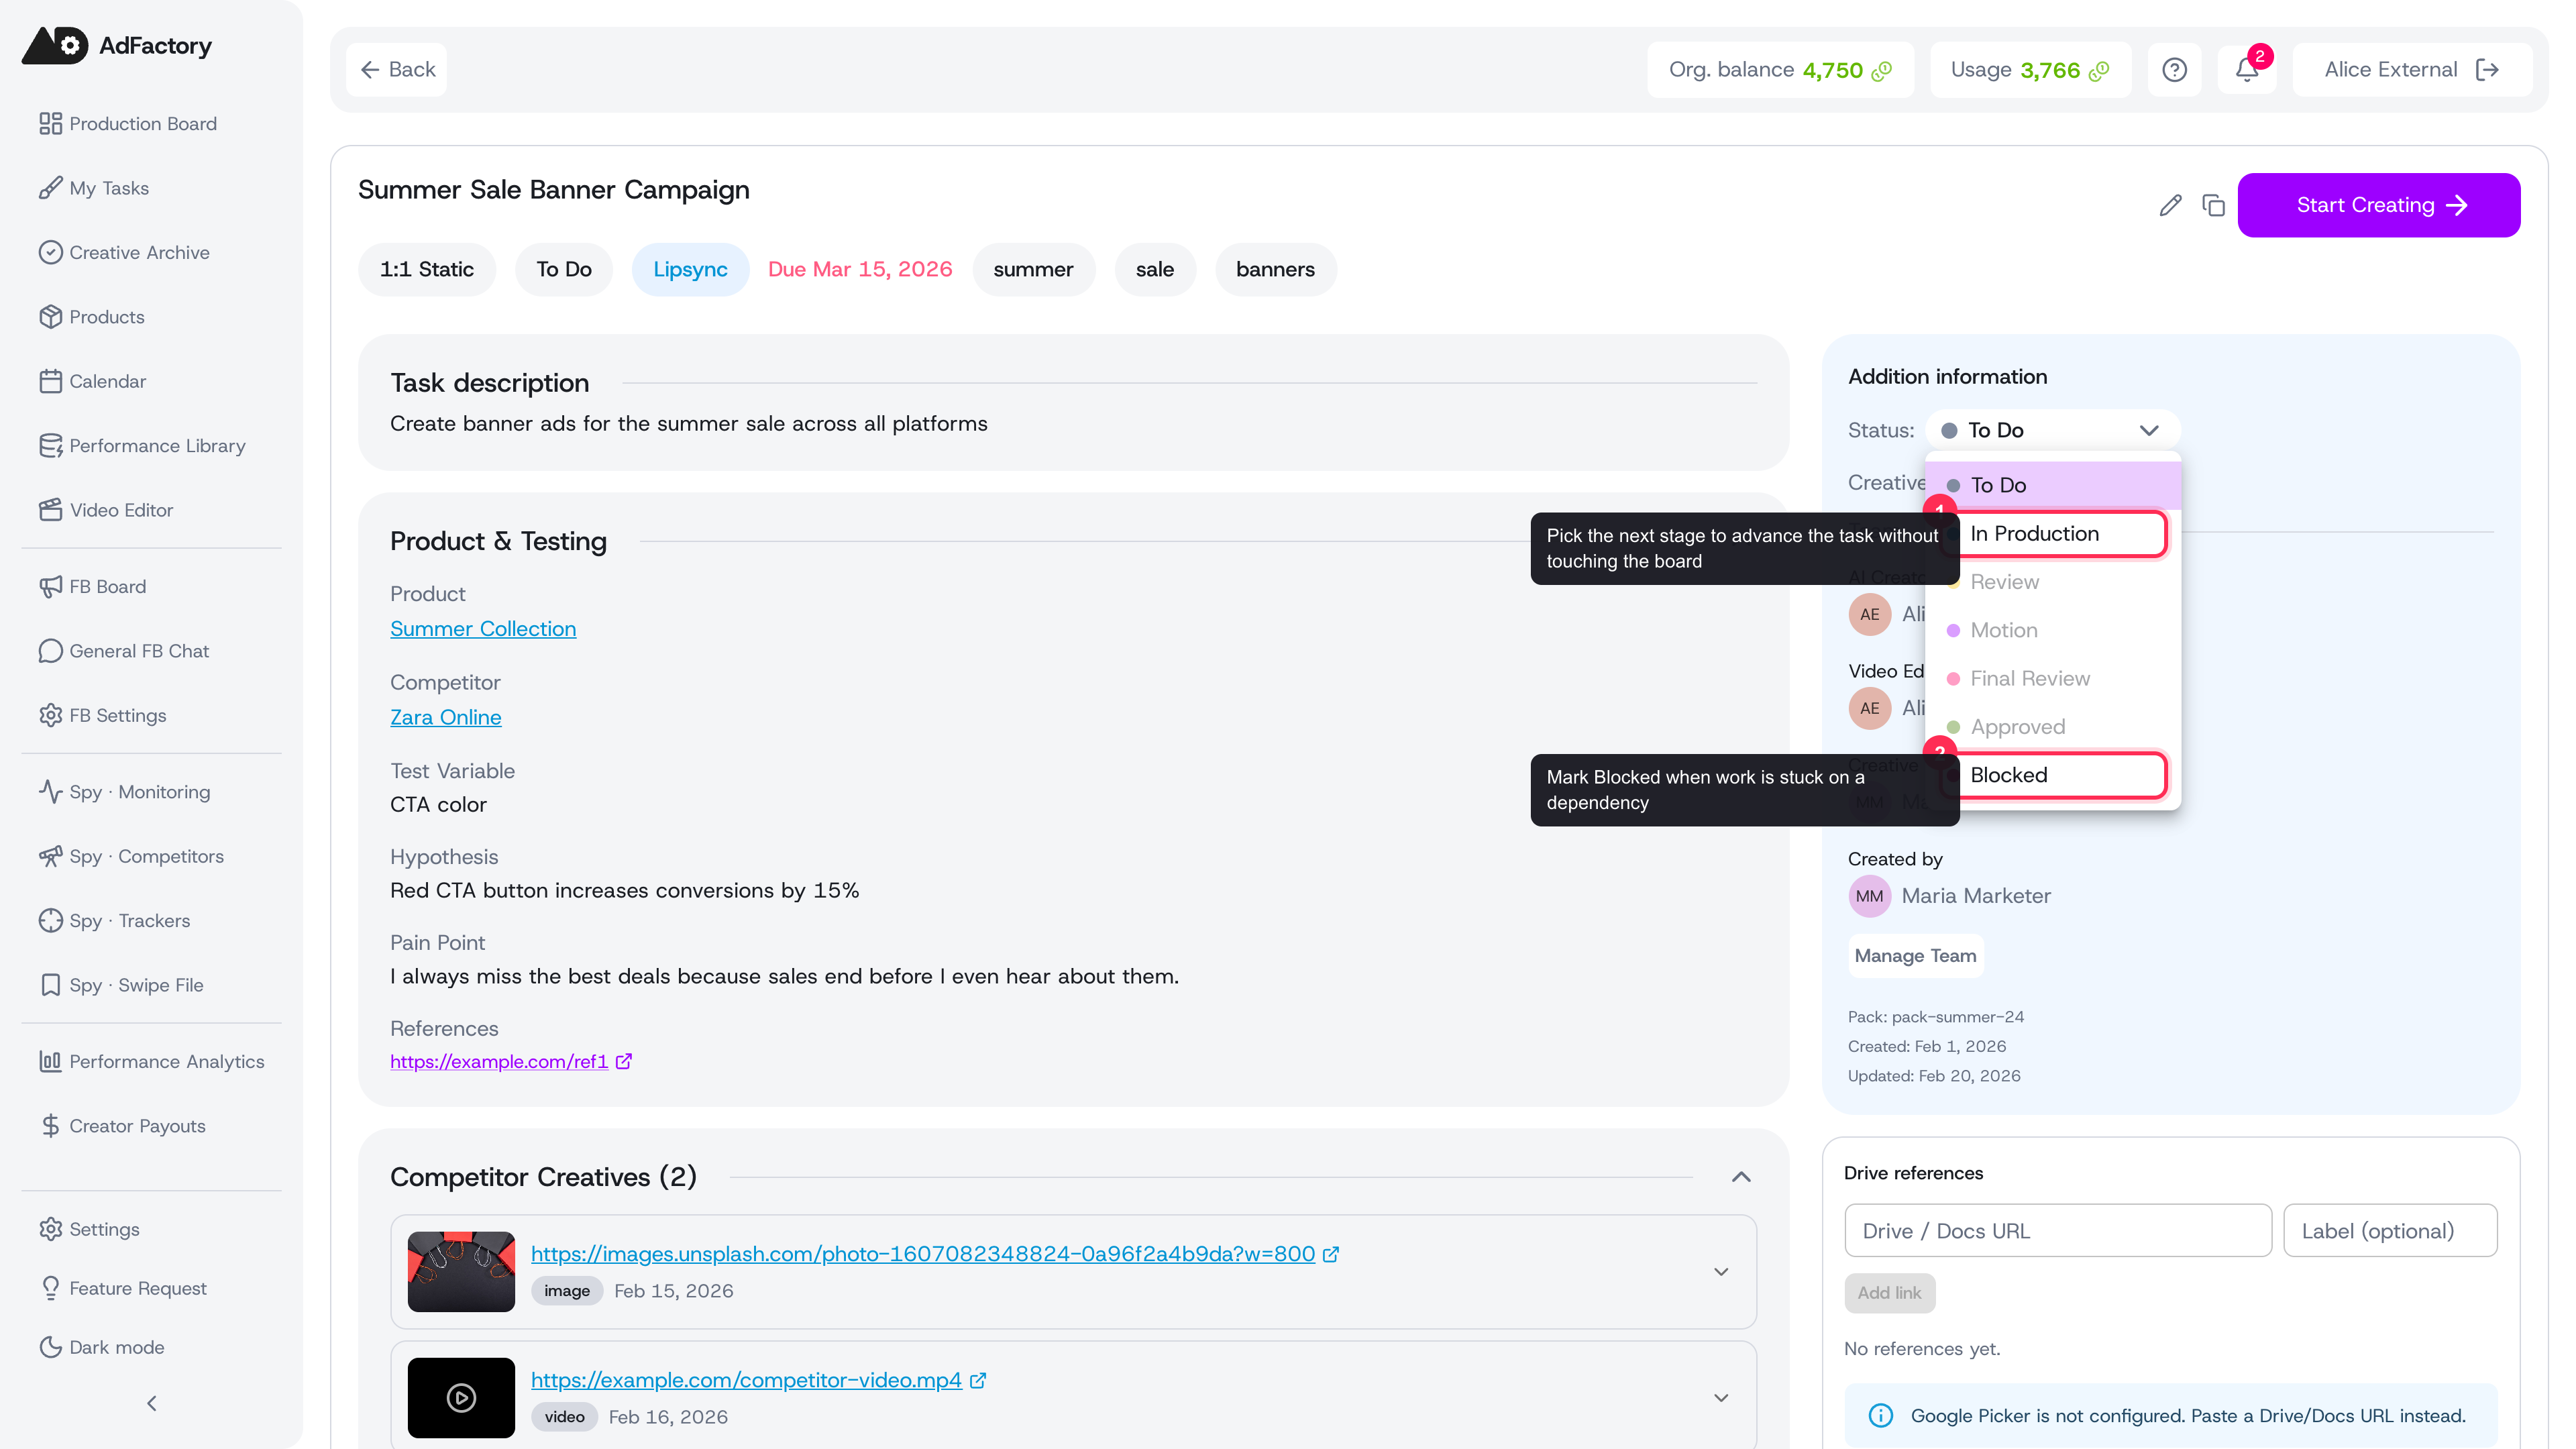Open the example.com/ref1 reference link
The image size is (2576, 1449).
tap(499, 1061)
